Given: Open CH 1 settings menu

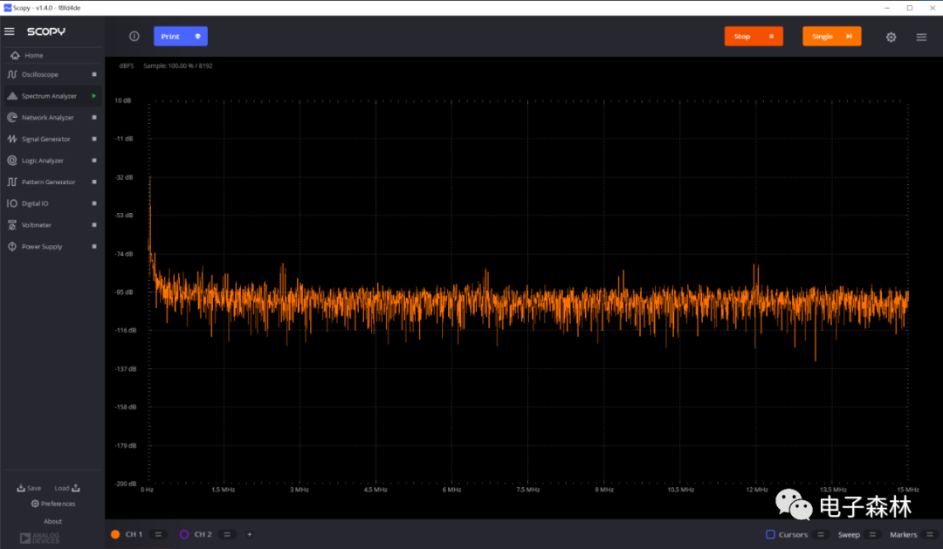Looking at the screenshot, I should tap(158, 534).
